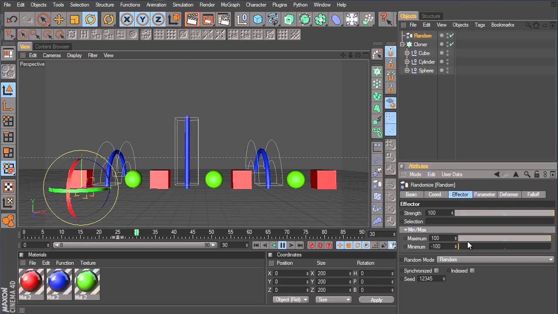
Task: Expand the Cylinder object
Action: [x=407, y=62]
